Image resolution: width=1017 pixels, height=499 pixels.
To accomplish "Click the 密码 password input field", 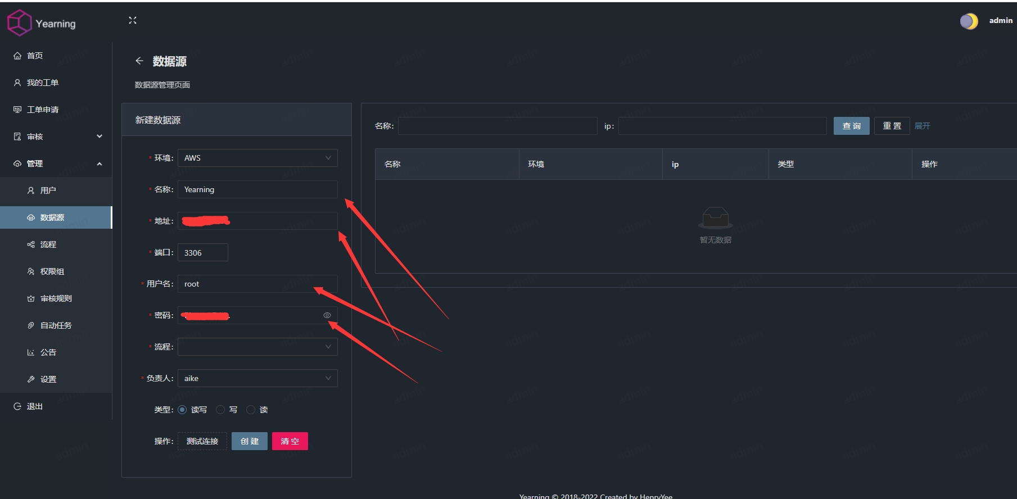I will point(257,315).
